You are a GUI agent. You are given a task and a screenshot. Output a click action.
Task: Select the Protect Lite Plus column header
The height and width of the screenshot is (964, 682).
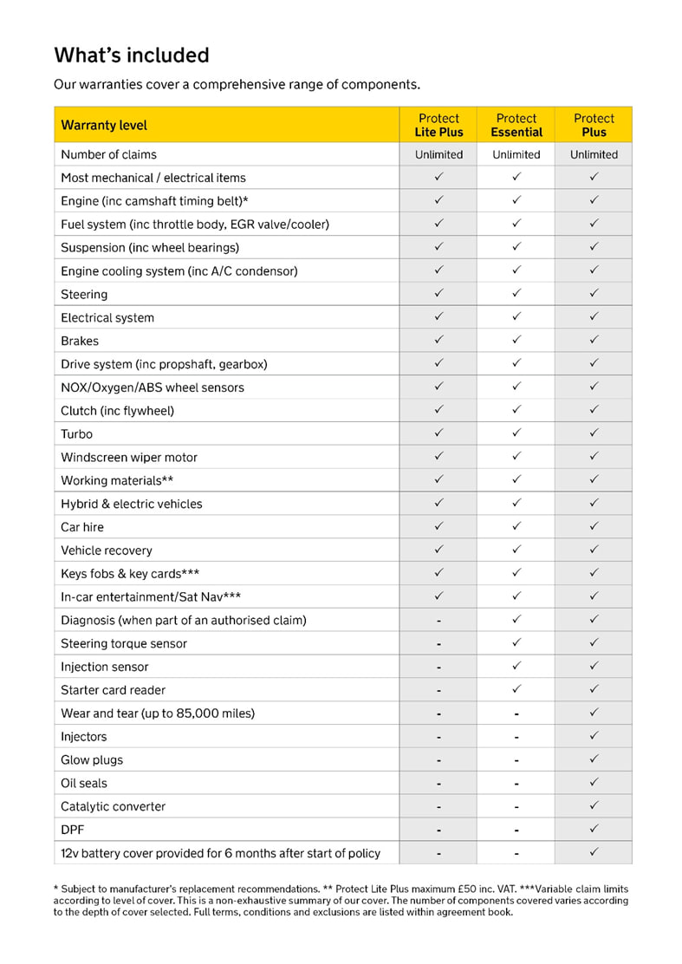438,125
